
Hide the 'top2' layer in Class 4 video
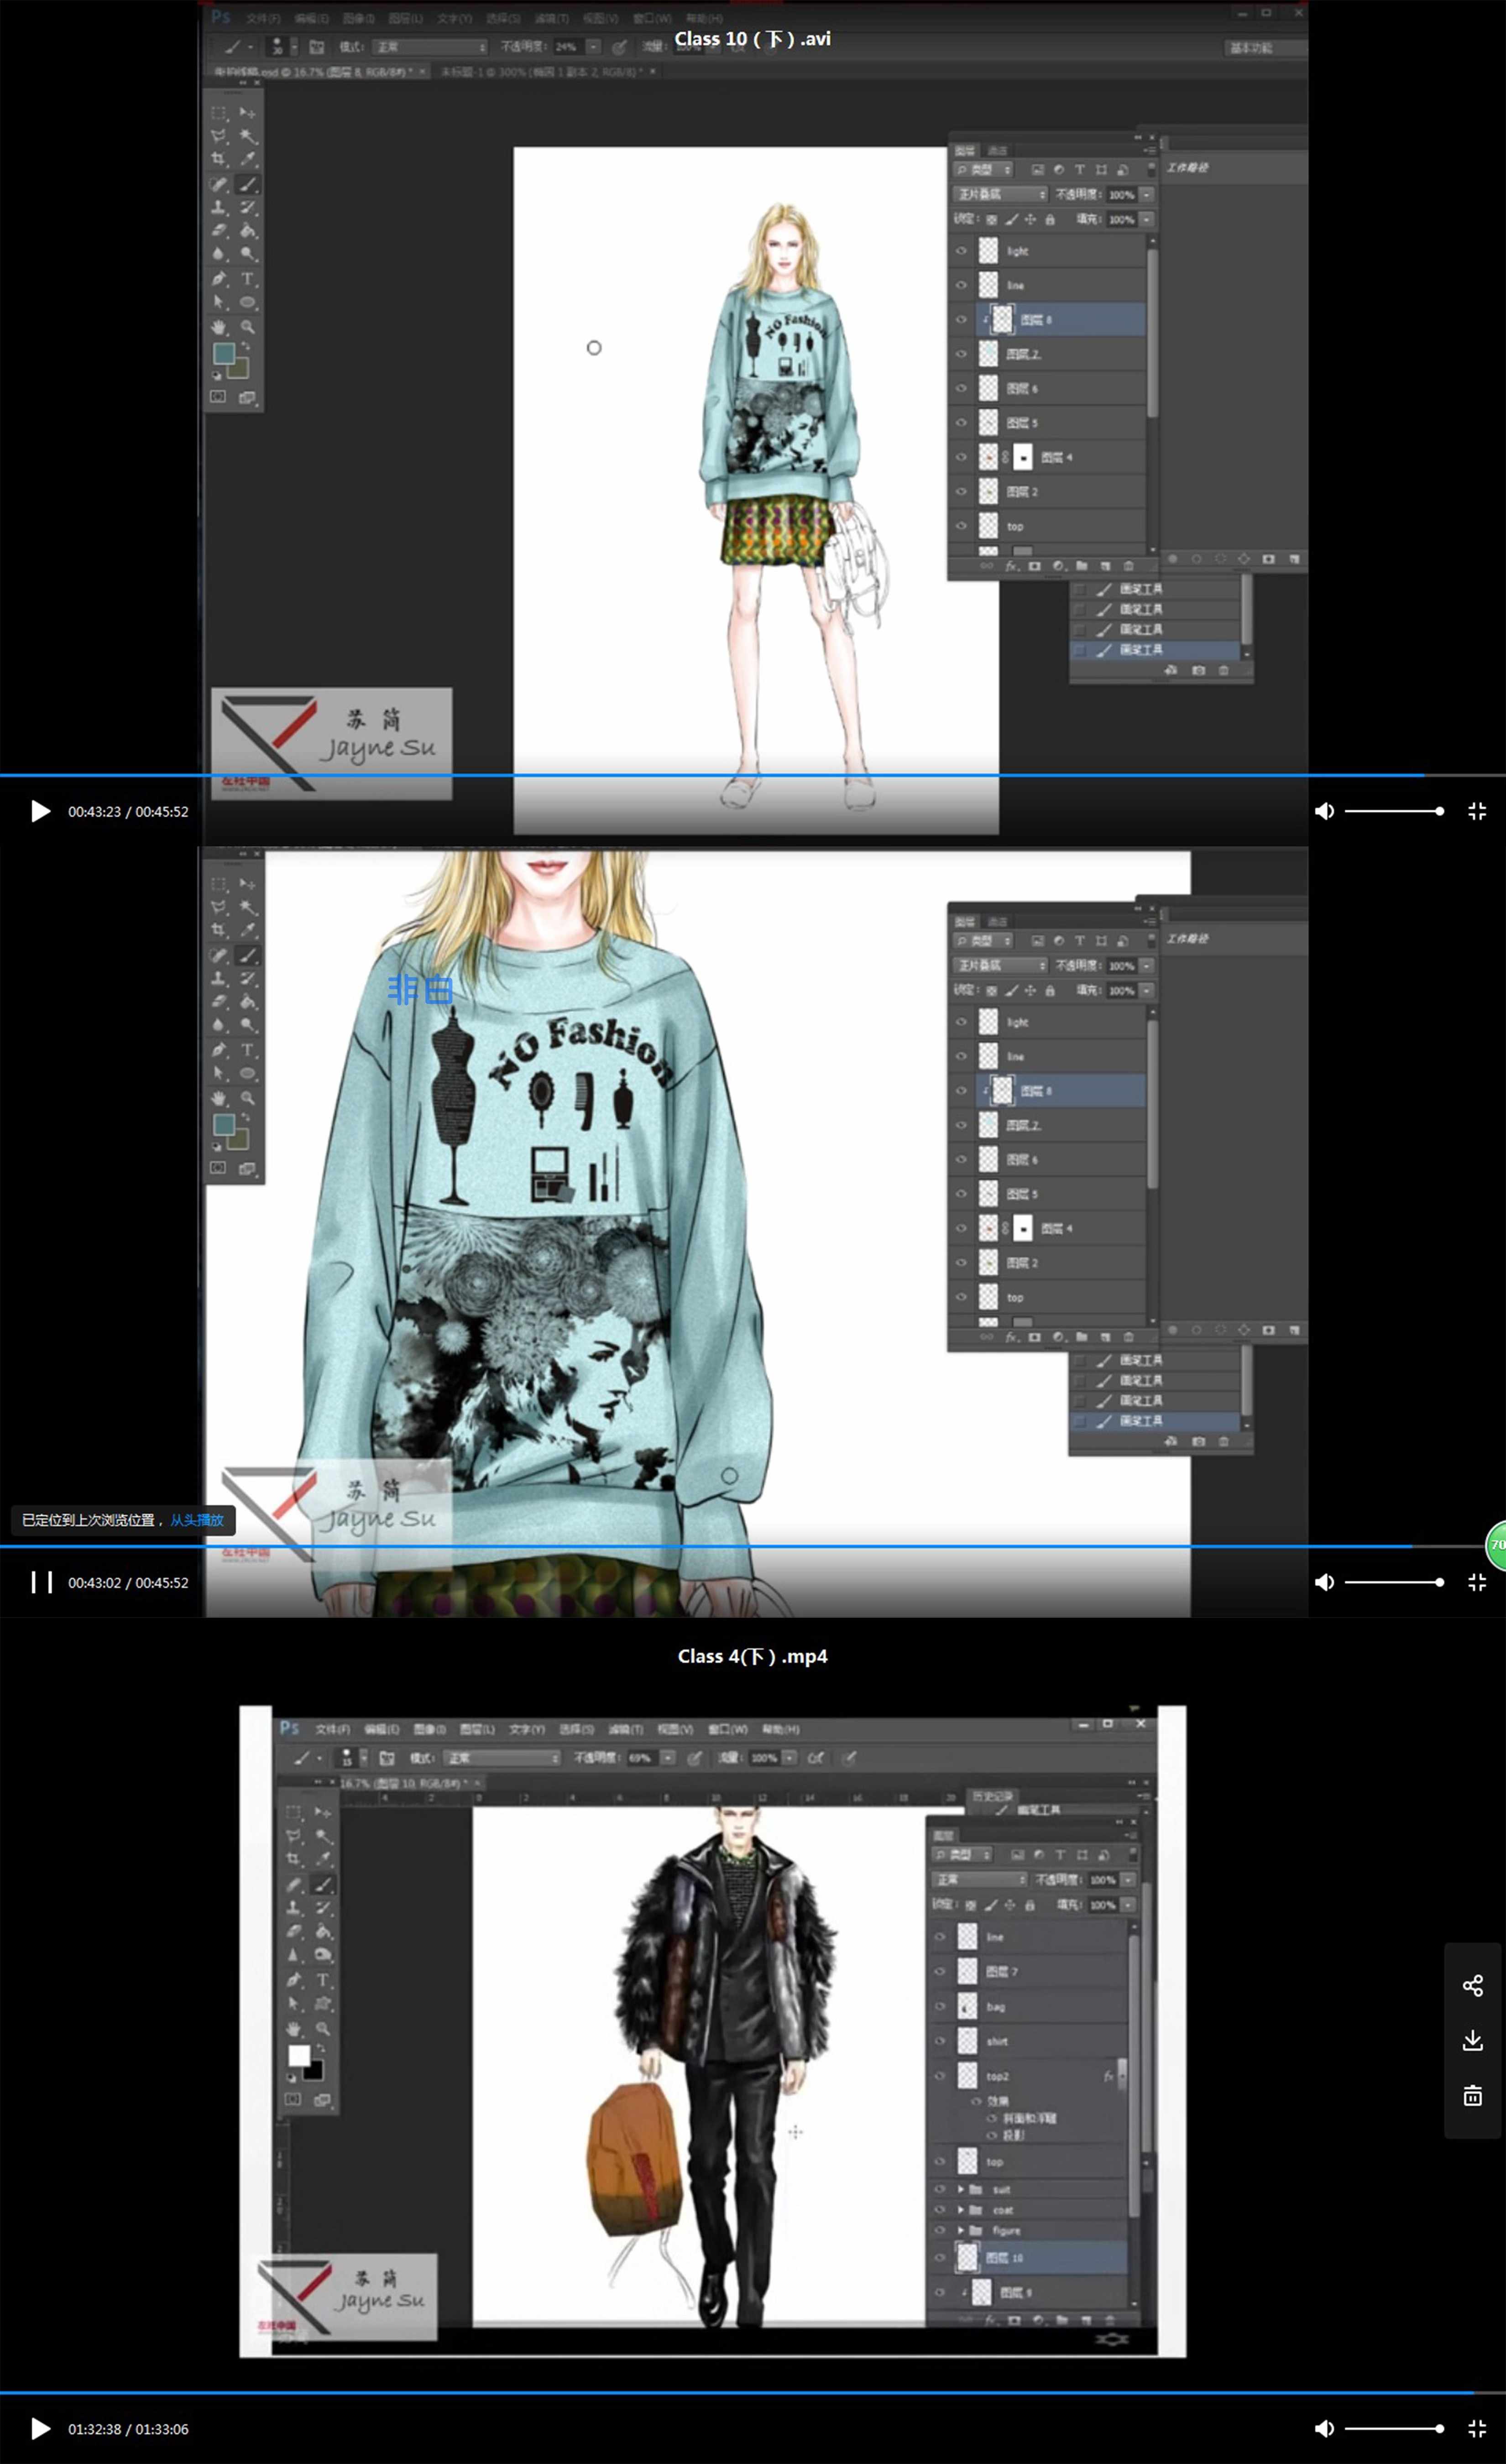click(x=940, y=2076)
